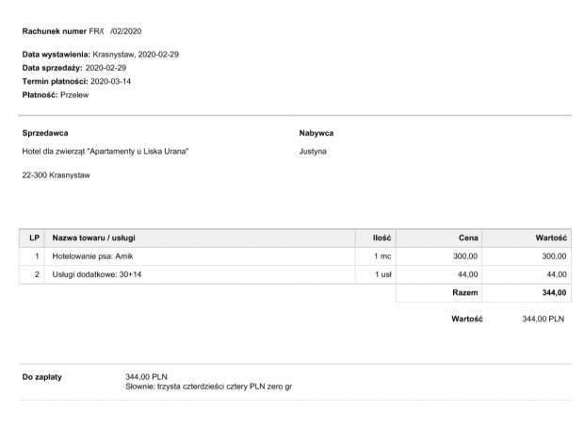Screen dimensions: 584x428
Task: Select the issue date Krasnystaw, 2020-02-29
Action: tap(136, 55)
